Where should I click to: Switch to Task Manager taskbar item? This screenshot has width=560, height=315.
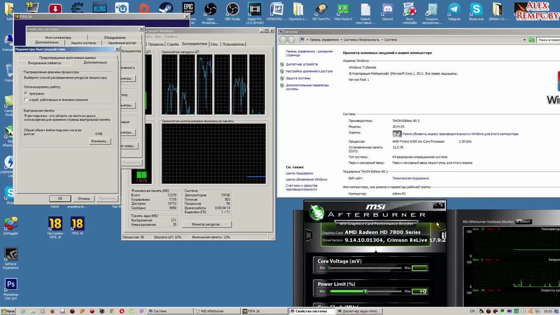pyautogui.click(x=359, y=311)
